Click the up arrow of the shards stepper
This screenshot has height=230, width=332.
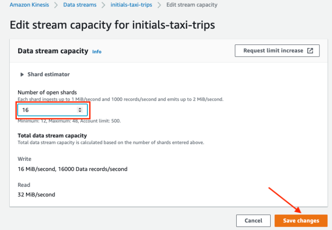pos(80,108)
